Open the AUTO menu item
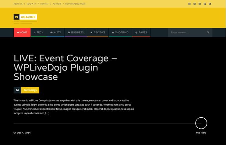 click(x=55, y=32)
